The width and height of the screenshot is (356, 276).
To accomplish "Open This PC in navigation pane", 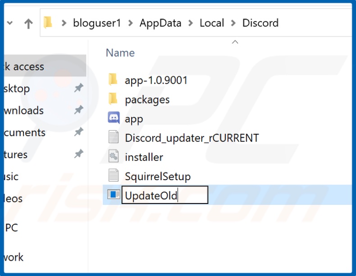I will [11, 228].
